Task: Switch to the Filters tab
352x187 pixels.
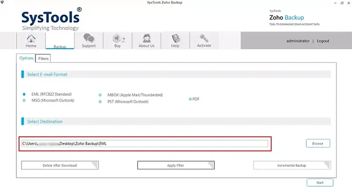Action: click(43, 59)
